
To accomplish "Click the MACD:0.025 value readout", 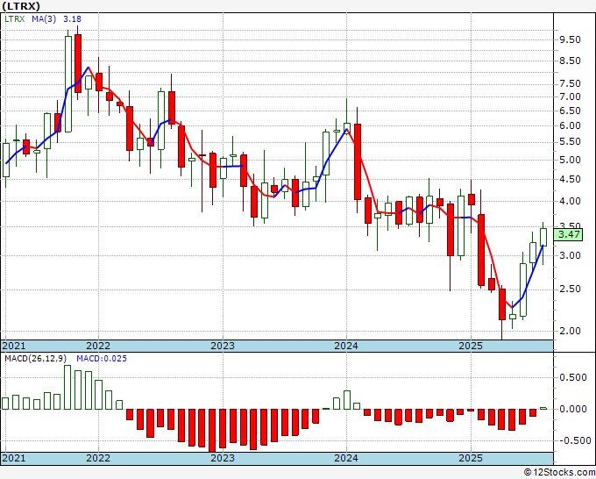I will [x=102, y=359].
